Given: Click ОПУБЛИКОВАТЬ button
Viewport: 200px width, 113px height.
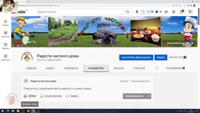Looking at the screenshot, I should tap(134, 96).
